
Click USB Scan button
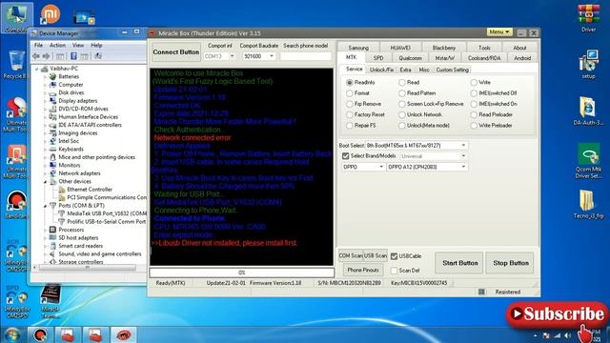pos(376,256)
